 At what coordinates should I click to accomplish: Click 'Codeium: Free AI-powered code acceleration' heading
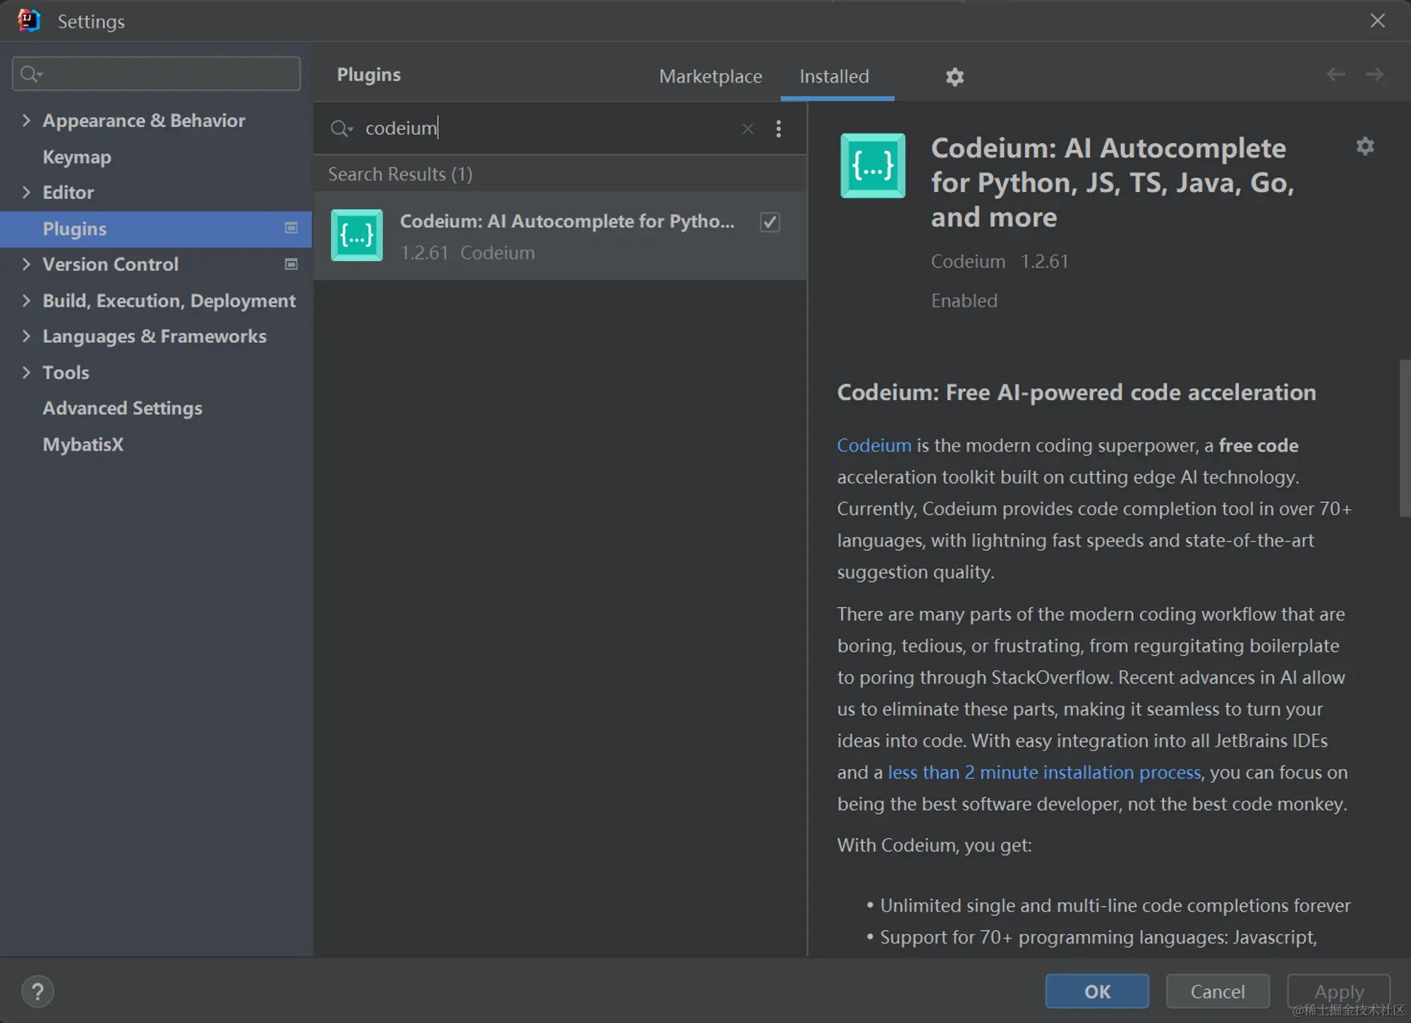click(1077, 392)
